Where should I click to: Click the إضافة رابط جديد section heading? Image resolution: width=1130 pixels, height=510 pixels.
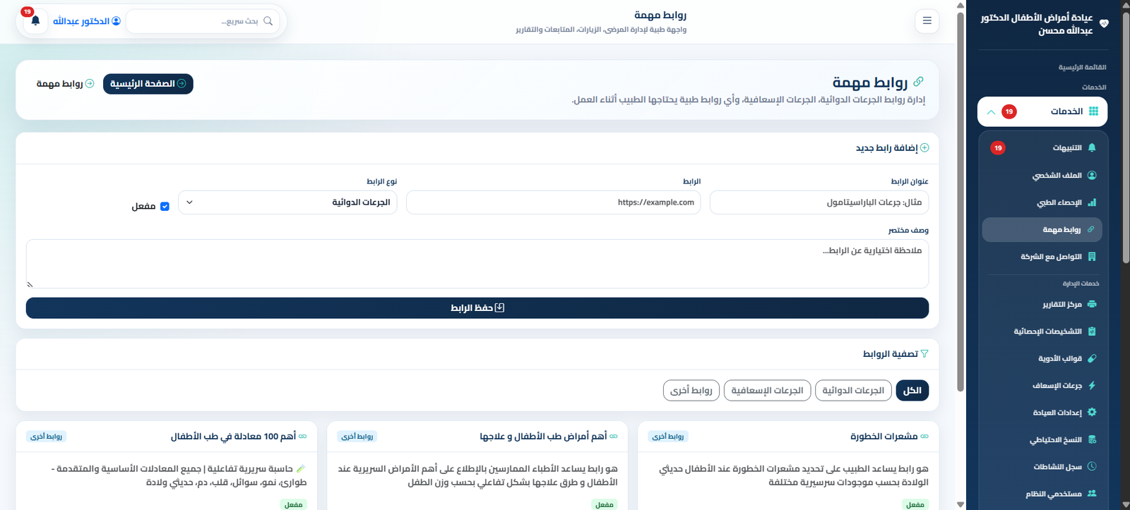pos(886,147)
